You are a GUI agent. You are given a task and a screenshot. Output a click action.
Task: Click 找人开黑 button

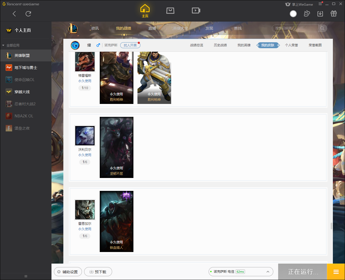click(x=130, y=45)
